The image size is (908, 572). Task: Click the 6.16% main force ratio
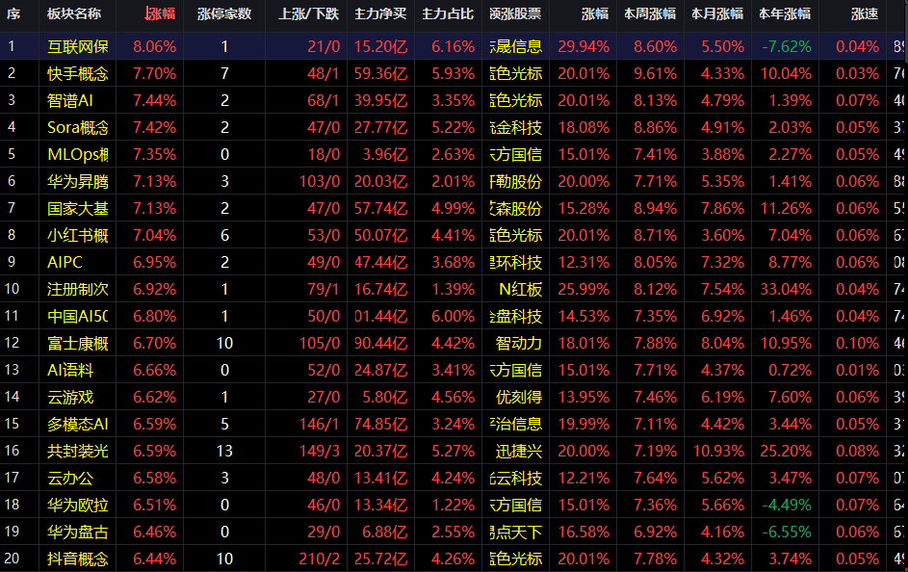(454, 46)
